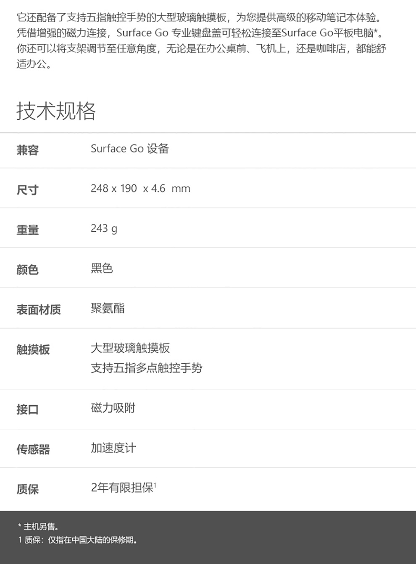Viewport: 416px width, 564px height.
Task: Select the 颜色 row label
Action: click(28, 270)
